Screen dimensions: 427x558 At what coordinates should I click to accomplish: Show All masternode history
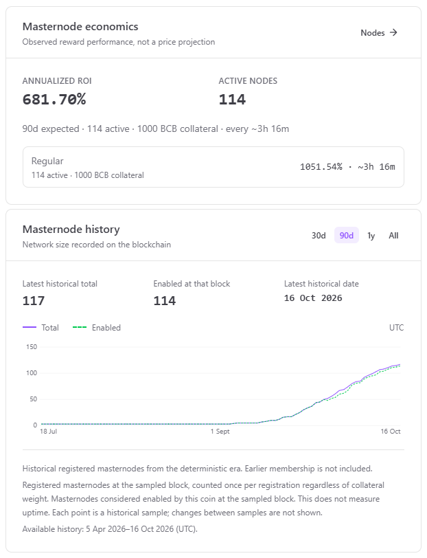click(393, 236)
